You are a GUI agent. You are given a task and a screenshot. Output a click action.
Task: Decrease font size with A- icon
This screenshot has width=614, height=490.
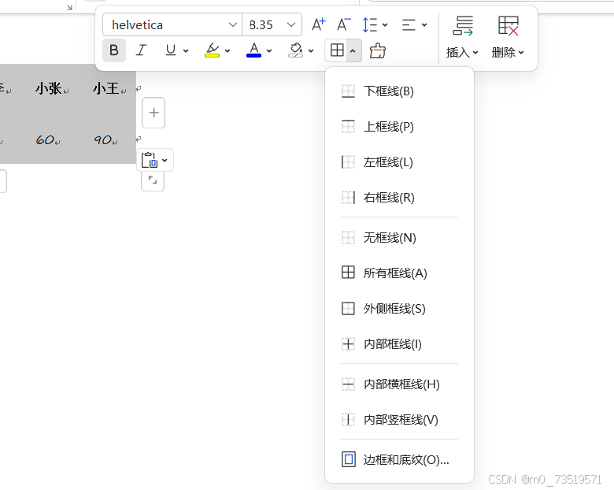coord(344,24)
